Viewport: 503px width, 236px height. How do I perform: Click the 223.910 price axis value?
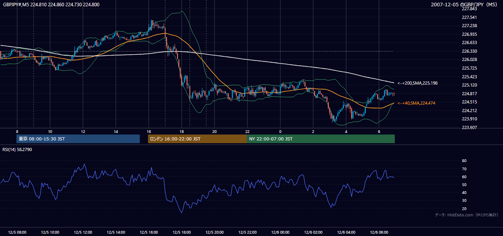pos(470,119)
